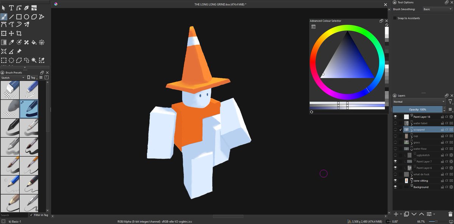Duplicate the layer with the Layers panel button
The height and width of the screenshot is (224, 454).
coord(406,214)
